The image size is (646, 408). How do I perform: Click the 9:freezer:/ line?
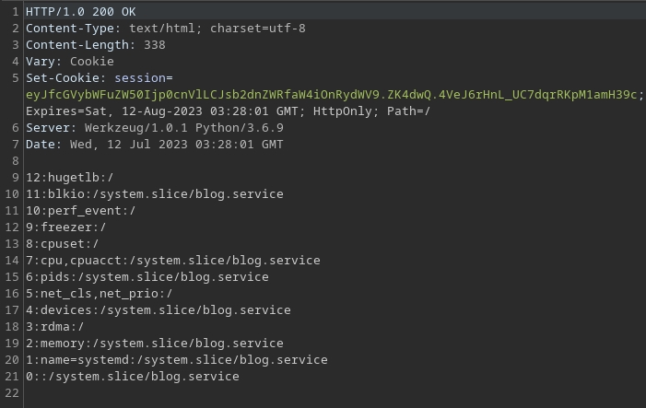[x=65, y=227]
